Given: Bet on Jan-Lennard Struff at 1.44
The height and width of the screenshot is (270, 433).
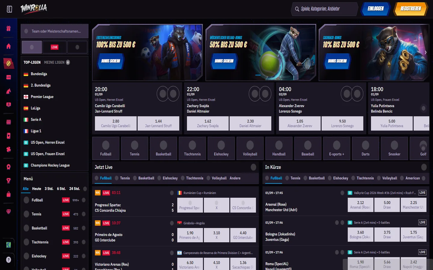Looking at the screenshot, I should 158,123.
